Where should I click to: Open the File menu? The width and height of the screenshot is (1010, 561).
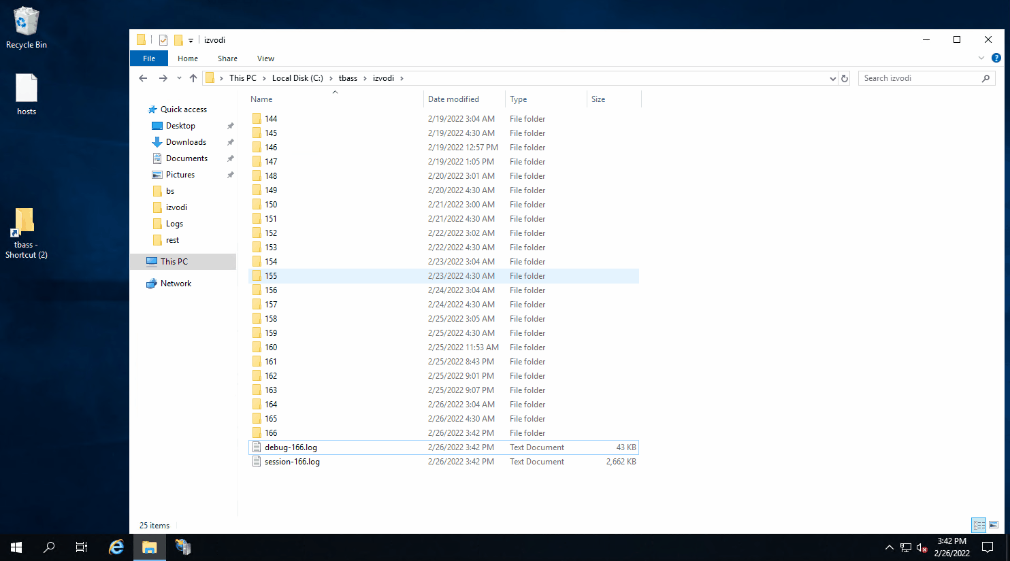coord(149,58)
